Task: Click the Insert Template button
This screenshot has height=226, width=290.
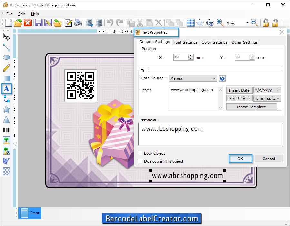Action: (251, 107)
